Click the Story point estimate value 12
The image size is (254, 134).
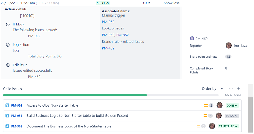click(228, 57)
